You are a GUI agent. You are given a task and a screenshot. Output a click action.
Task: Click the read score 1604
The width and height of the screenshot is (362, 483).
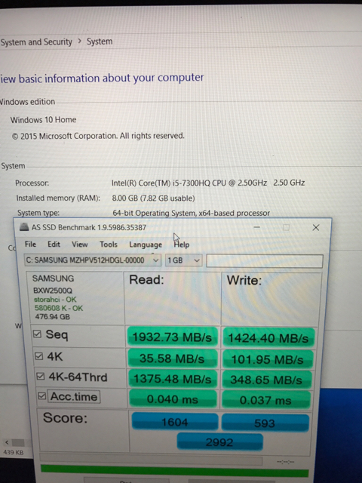[x=175, y=422]
